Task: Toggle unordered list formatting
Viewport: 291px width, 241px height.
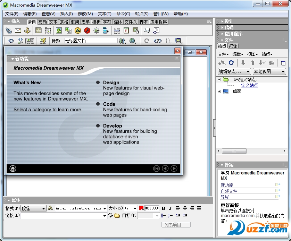Action: (164, 215)
